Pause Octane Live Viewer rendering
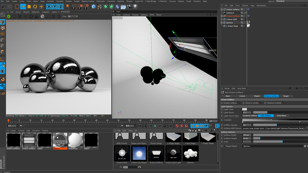Viewport: 308px width, 173px height. [x=20, y=17]
